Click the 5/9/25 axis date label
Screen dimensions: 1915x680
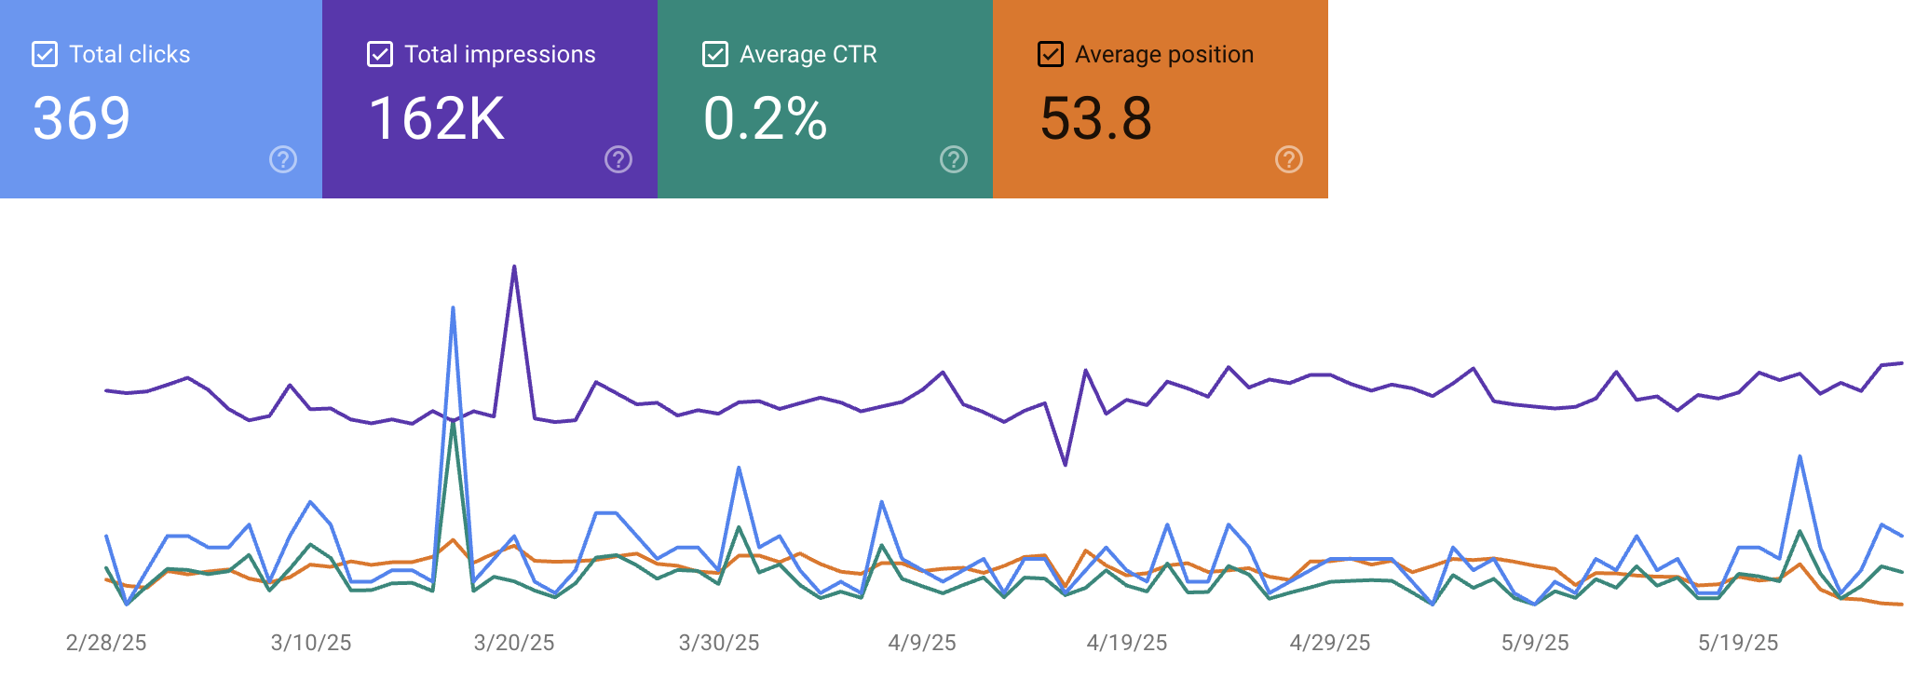1535,643
